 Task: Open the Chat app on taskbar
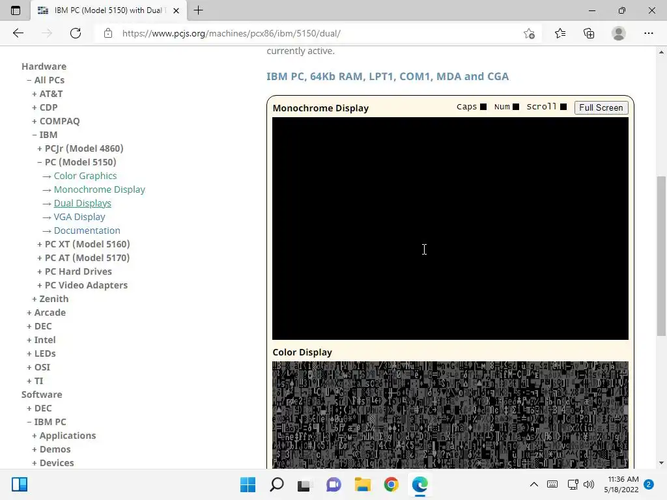coord(333,484)
